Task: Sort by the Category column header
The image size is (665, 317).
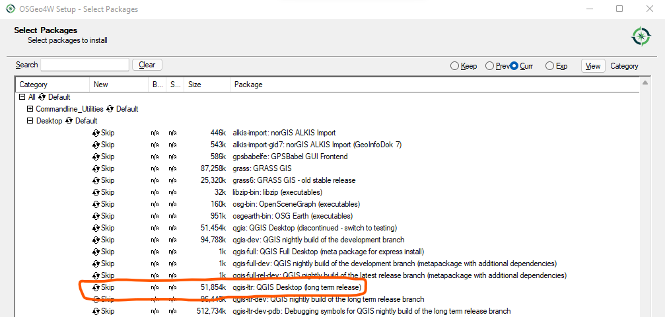Action: pos(53,85)
